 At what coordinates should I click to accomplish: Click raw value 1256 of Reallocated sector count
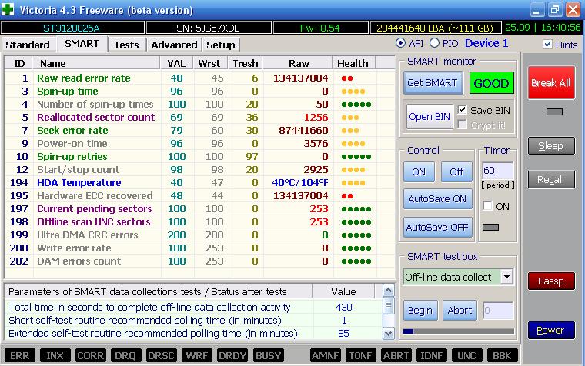316,118
